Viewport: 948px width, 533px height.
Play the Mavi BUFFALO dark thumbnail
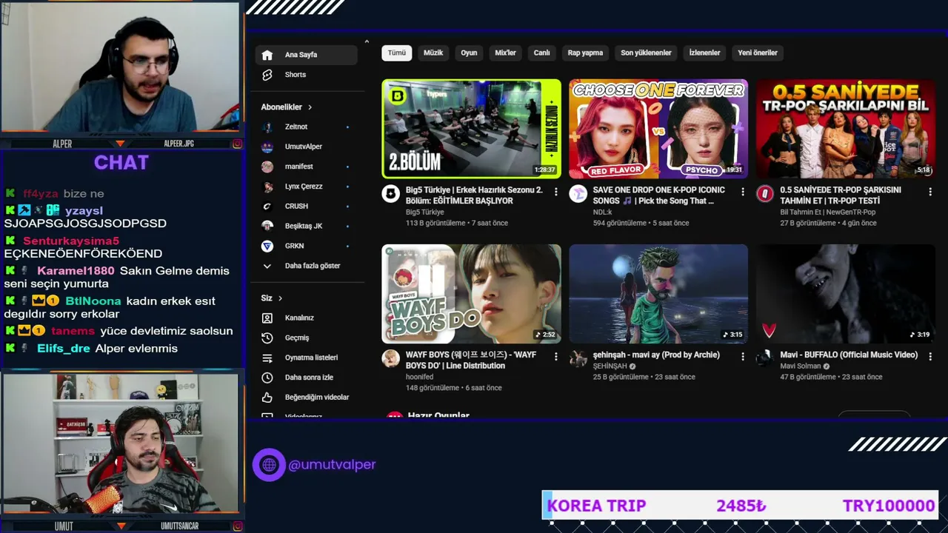tap(846, 294)
